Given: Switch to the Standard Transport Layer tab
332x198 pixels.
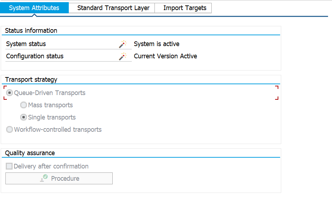Looking at the screenshot, I should tap(113, 8).
